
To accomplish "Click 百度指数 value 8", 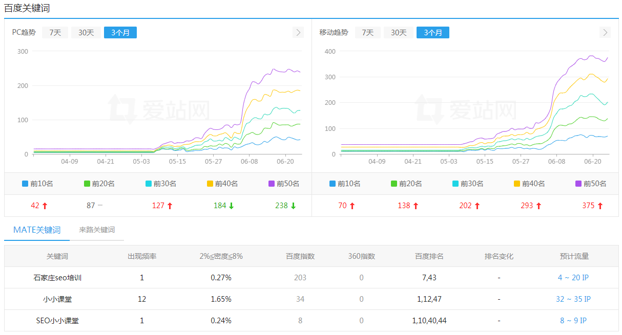I will 300,321.
